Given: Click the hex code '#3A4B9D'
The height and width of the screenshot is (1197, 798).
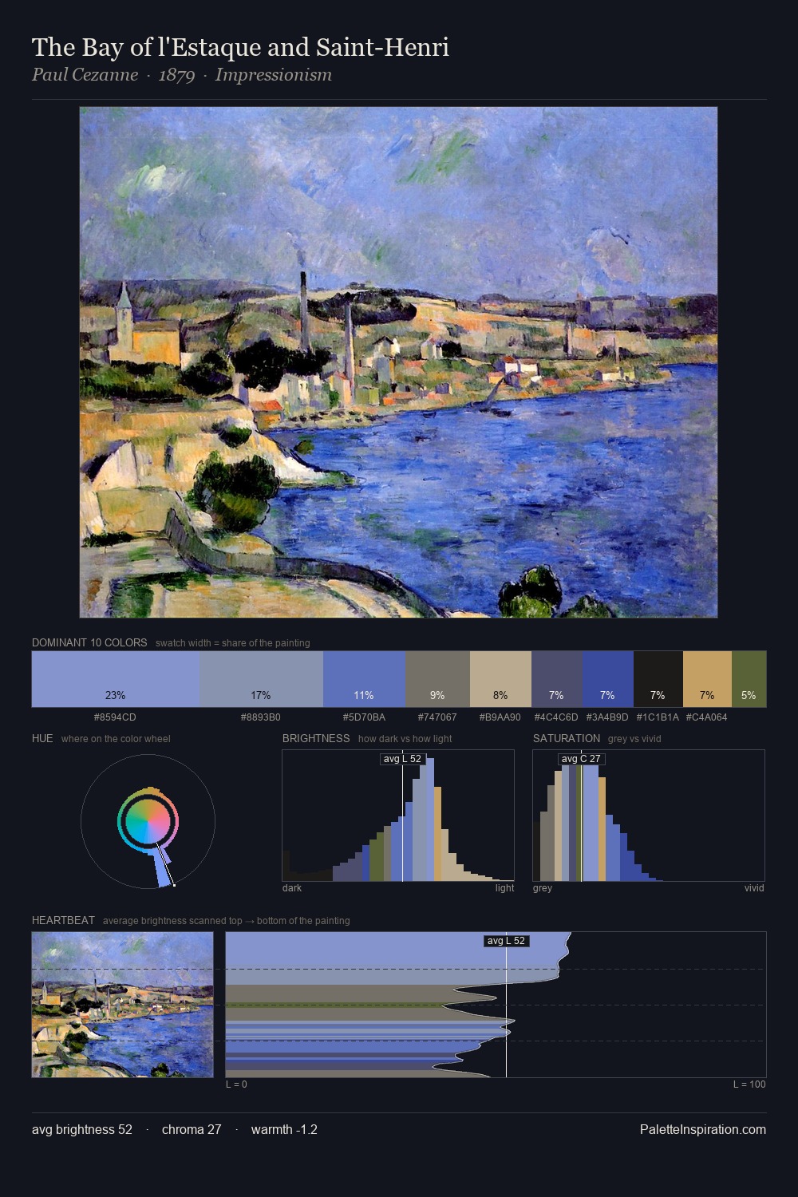Looking at the screenshot, I should (x=607, y=717).
